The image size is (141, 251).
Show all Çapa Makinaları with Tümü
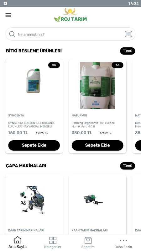(x=128, y=166)
